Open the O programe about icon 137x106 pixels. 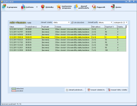[4, 6]
